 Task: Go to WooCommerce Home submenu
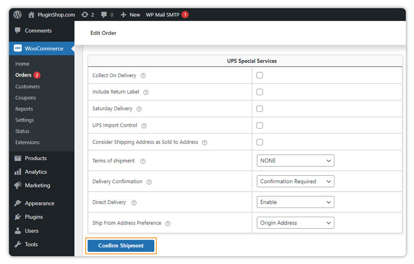tap(22, 64)
